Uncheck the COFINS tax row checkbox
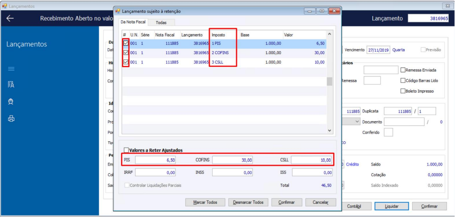 click(126, 53)
